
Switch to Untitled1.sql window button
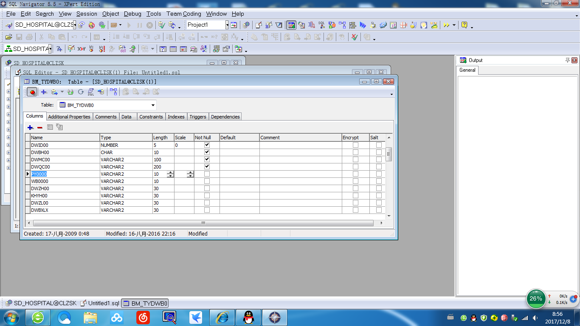100,303
